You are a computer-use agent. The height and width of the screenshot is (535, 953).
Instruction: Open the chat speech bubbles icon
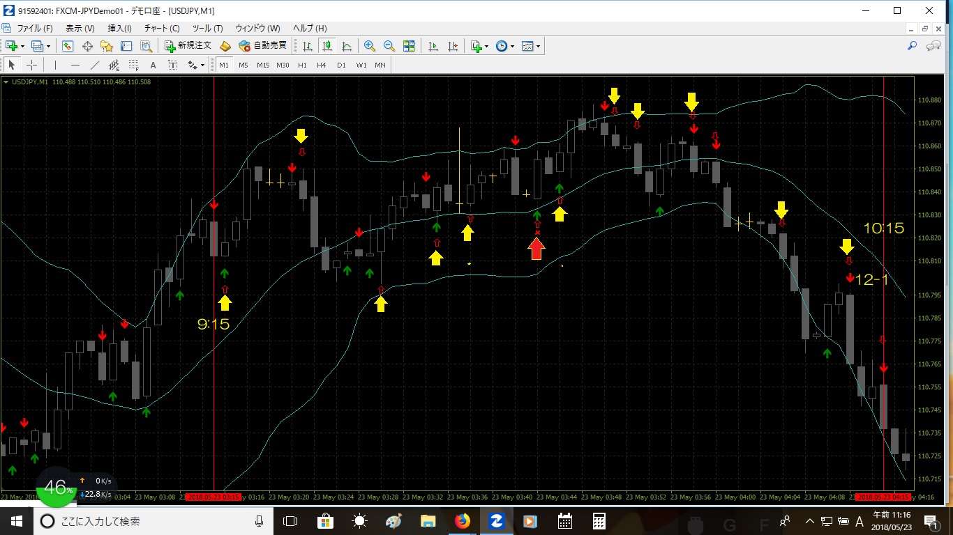[933, 46]
